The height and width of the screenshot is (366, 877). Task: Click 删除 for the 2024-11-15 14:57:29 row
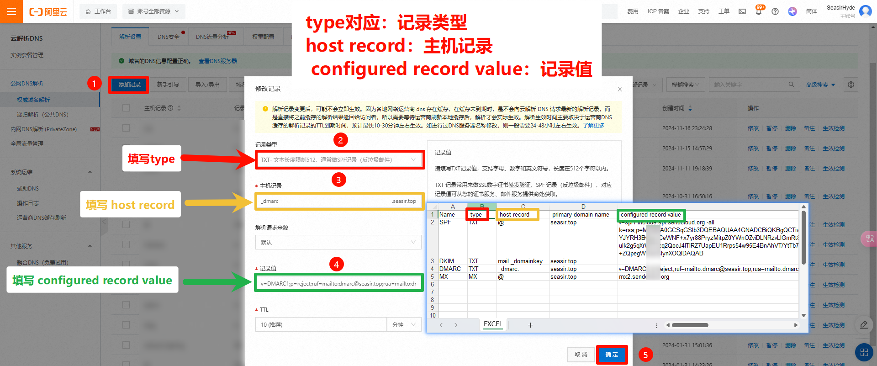tap(790, 149)
